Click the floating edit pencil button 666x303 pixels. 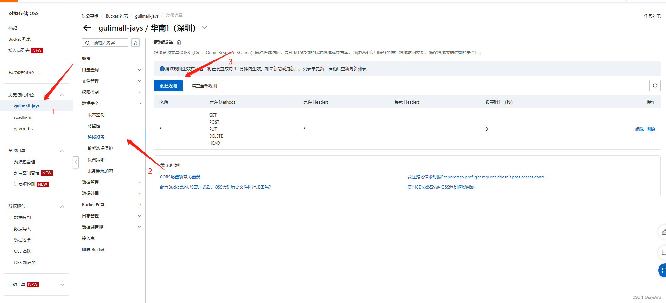point(663,232)
